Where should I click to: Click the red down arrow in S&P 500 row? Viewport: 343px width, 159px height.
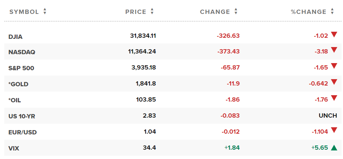pyautogui.click(x=334, y=66)
